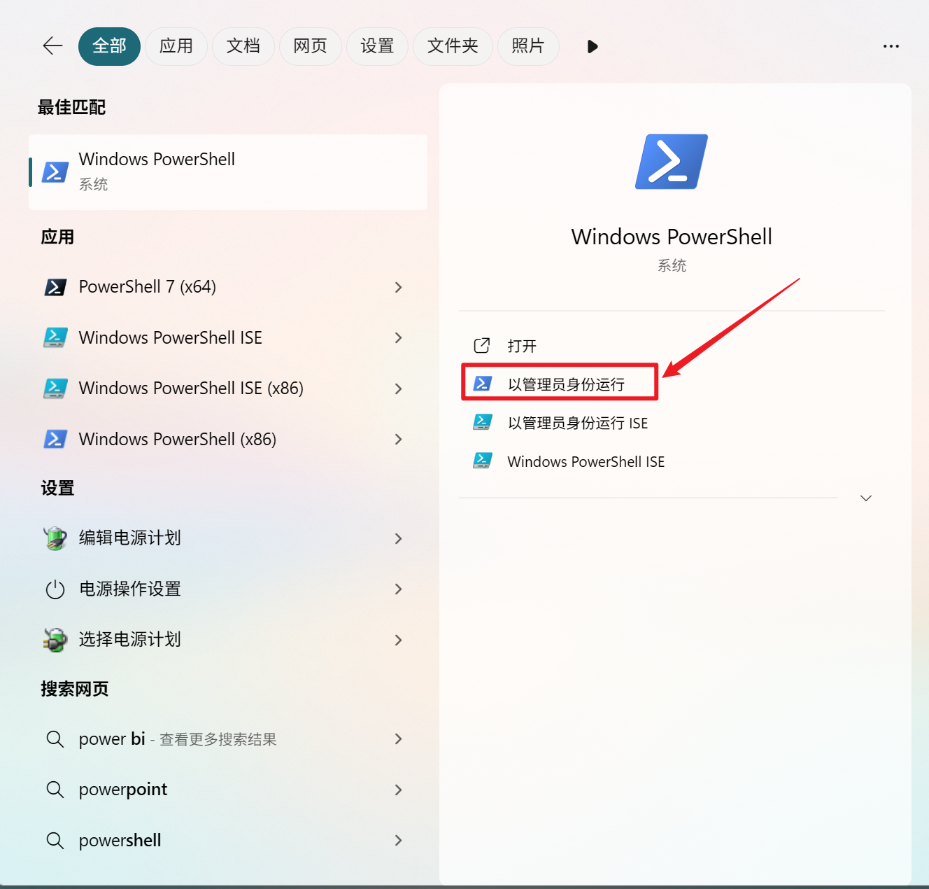Switch to the 文件夹 filter tab
Screen dimensions: 929x889
tap(453, 46)
